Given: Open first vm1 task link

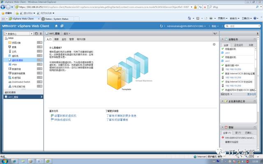Looking at the screenshot, I should (227, 53).
